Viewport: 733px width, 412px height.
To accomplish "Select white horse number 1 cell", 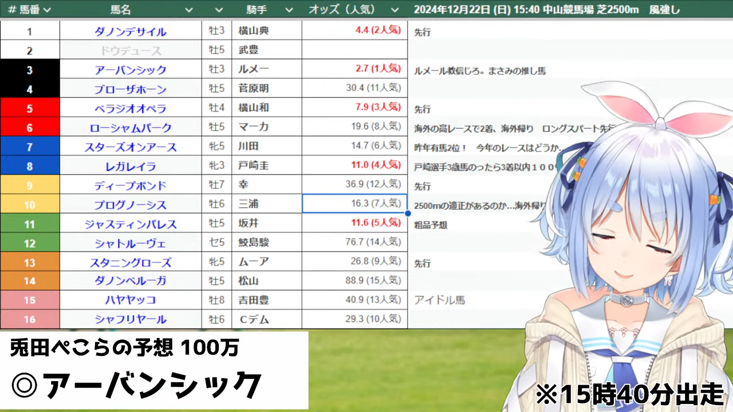I will pyautogui.click(x=30, y=31).
